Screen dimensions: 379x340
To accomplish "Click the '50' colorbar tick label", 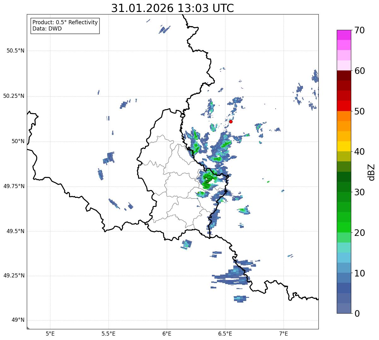I will [359, 112].
